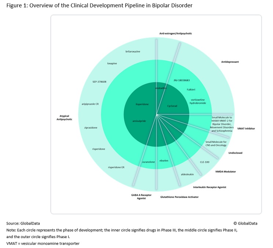Screen dimensions: 273x248
Task: Select JNJ-18038683 in the middle ring
Action: [182, 80]
